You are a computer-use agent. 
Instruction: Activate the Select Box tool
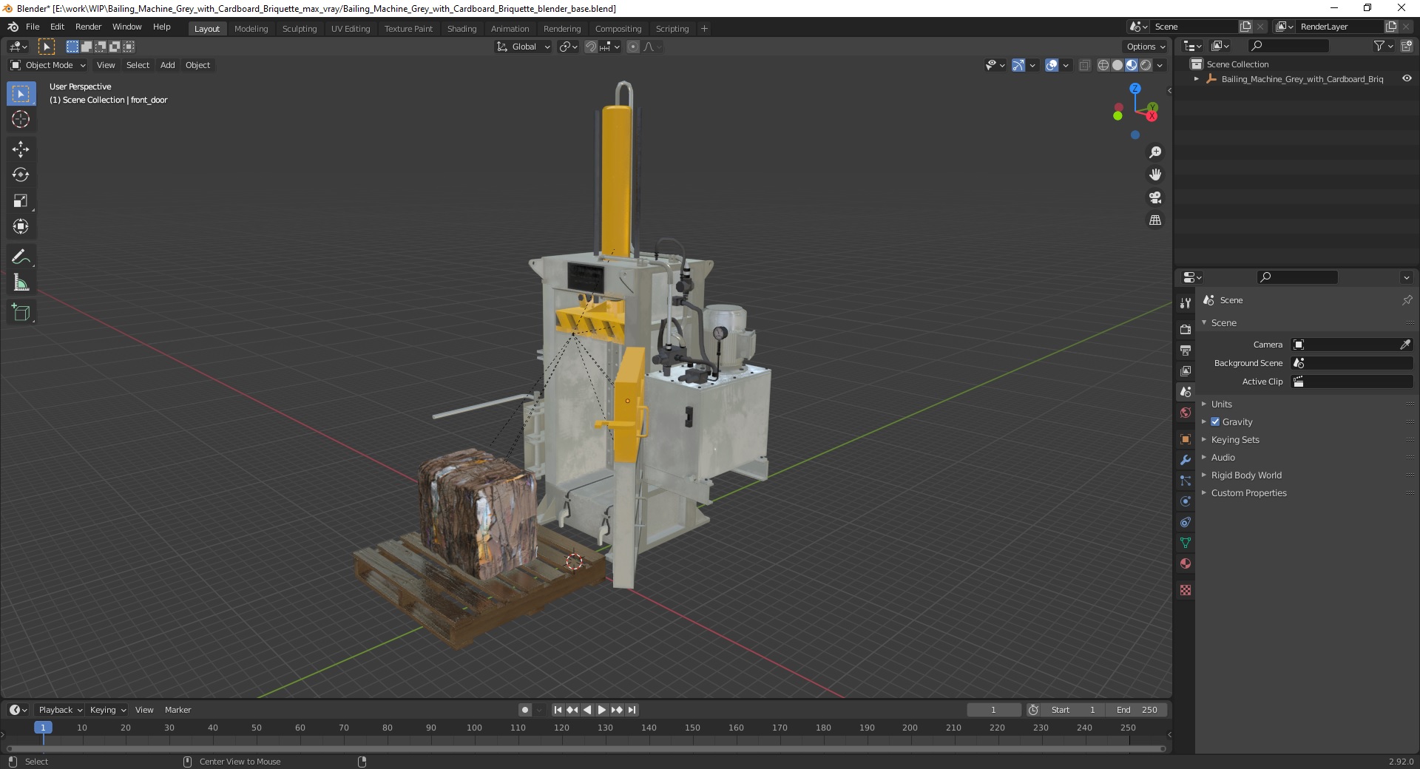tap(21, 94)
